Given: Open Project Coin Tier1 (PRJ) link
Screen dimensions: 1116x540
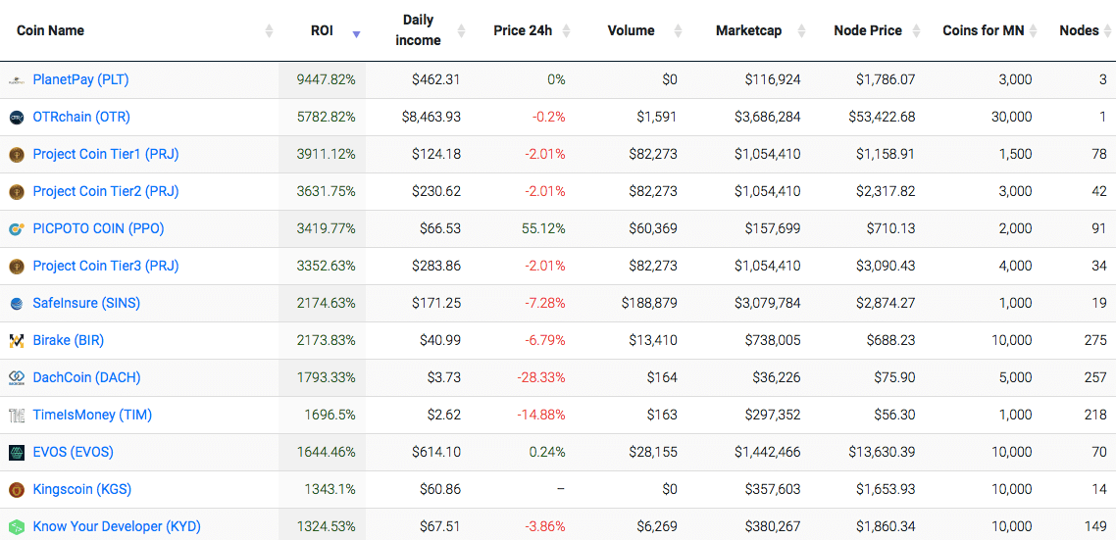Looking at the screenshot, I should click(x=106, y=154).
